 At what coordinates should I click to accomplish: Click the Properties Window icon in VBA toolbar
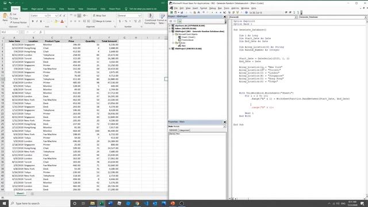(x=233, y=13)
